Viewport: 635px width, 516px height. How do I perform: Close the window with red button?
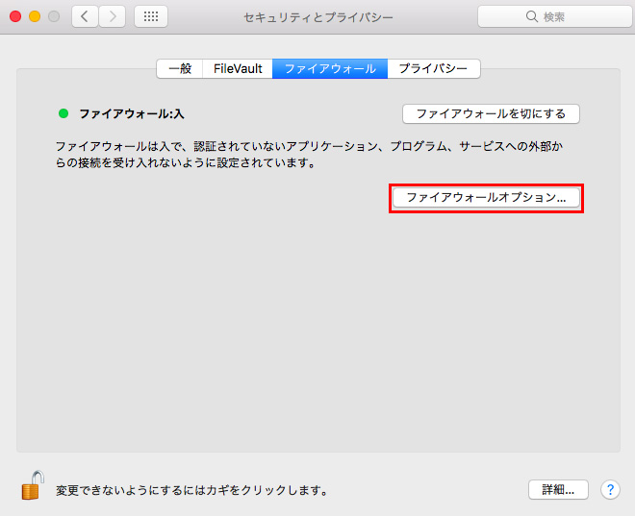pyautogui.click(x=15, y=16)
